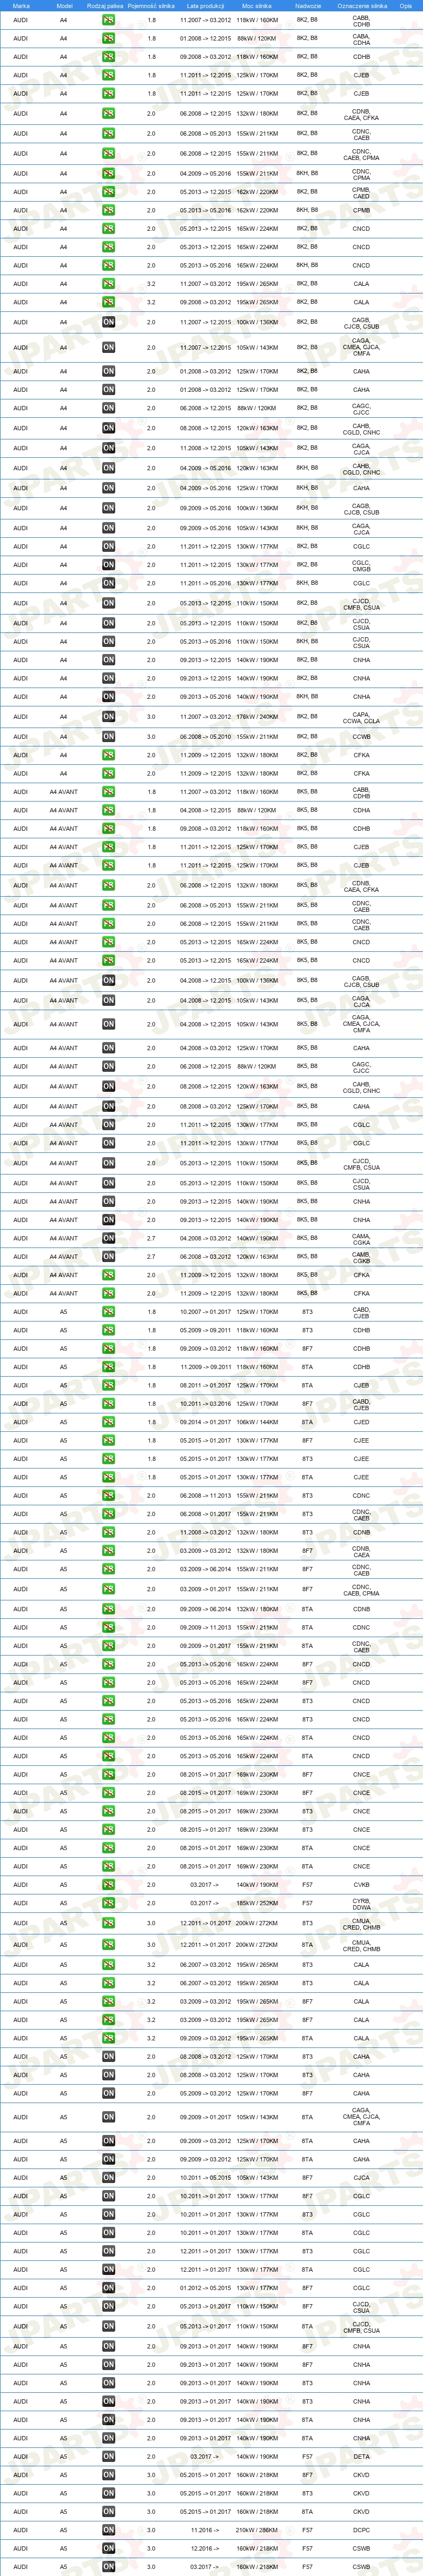Click the diesel ON icon in the A4 AVANT CAMA, CGKA row
This screenshot has height=2576, width=423.
(108, 1238)
